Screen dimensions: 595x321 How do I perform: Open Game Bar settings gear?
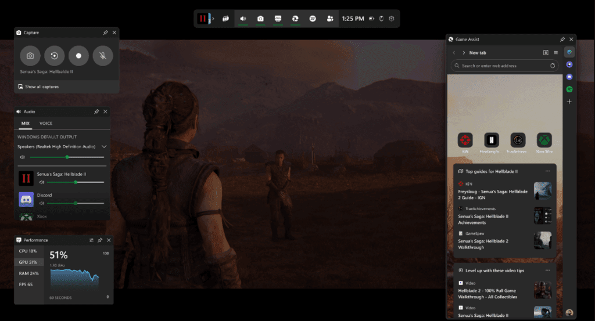392,19
